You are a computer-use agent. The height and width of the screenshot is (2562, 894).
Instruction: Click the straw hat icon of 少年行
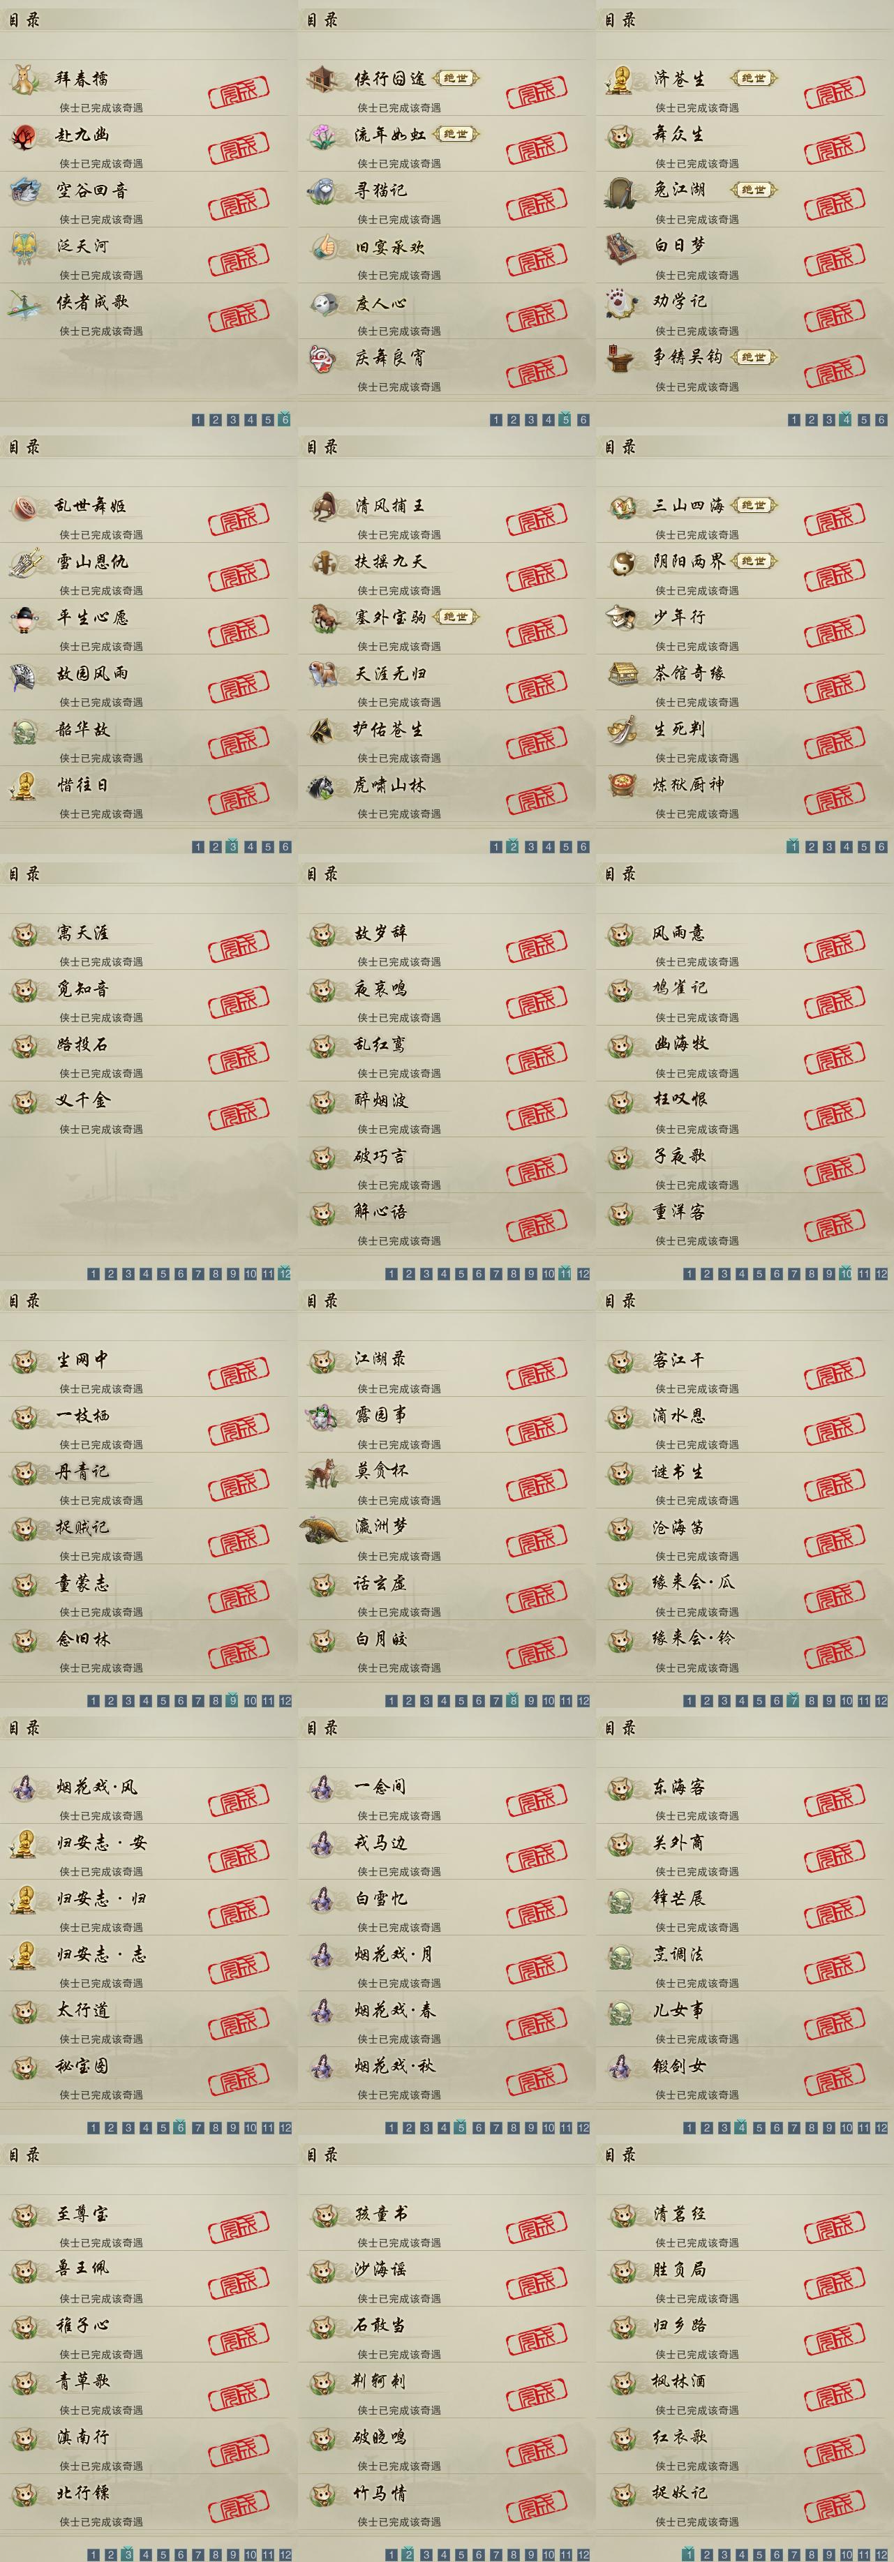click(622, 619)
